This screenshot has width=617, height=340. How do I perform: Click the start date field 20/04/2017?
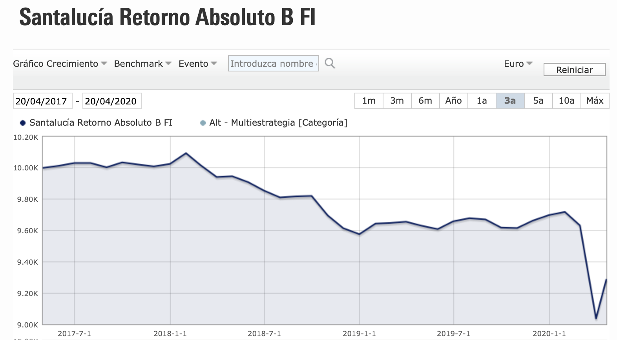click(42, 101)
